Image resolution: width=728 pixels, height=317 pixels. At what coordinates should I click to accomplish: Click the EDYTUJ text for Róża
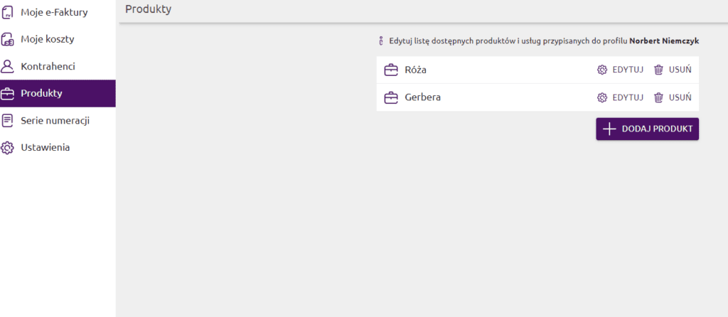(x=628, y=70)
